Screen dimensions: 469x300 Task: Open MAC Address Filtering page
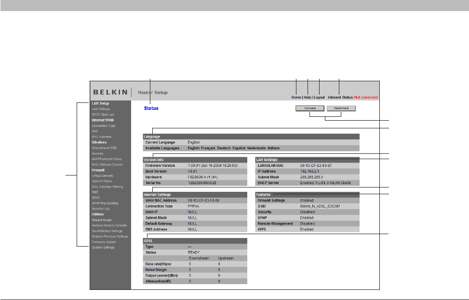(107, 187)
